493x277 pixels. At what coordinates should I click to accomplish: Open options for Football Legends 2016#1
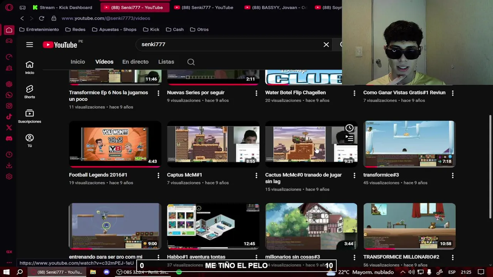click(x=158, y=175)
